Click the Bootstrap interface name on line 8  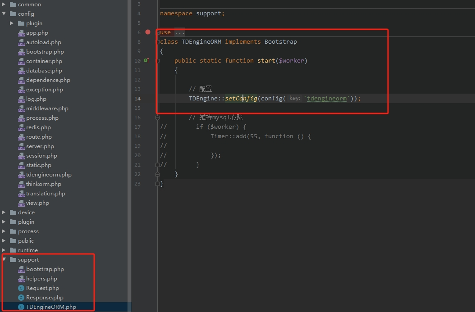tap(280, 42)
